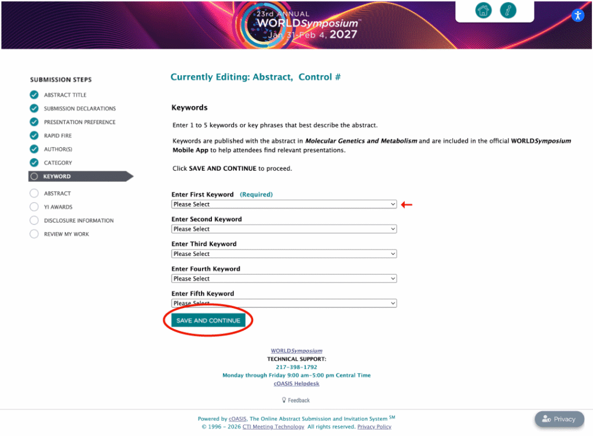Click the Feedback lightbulb icon

click(x=284, y=400)
